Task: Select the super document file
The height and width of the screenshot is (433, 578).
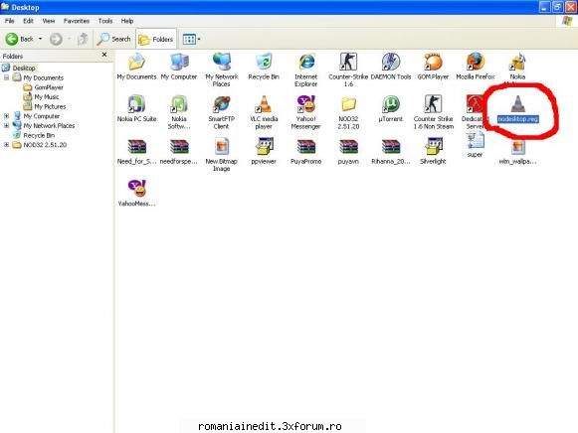Action: [x=476, y=145]
